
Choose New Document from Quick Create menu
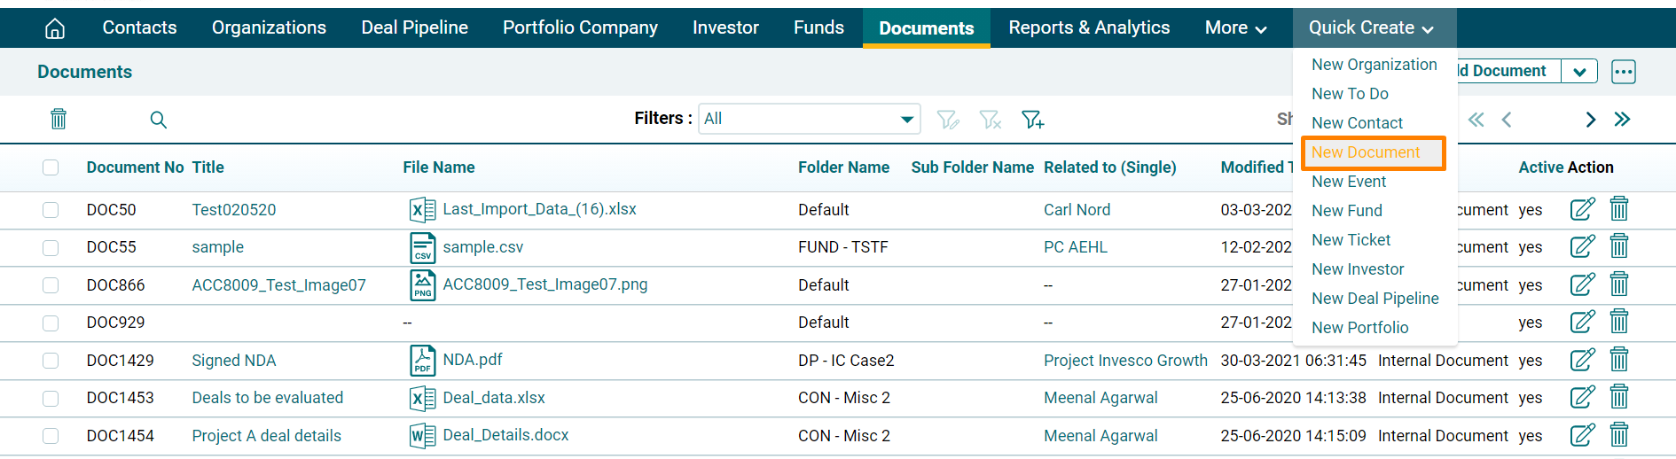coord(1366,152)
